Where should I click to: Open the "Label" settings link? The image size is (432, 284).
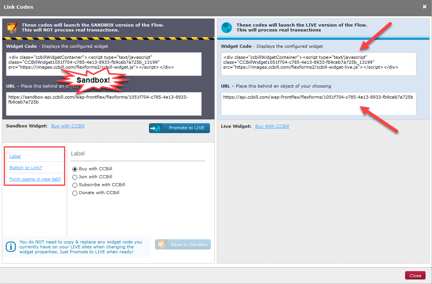(15, 156)
